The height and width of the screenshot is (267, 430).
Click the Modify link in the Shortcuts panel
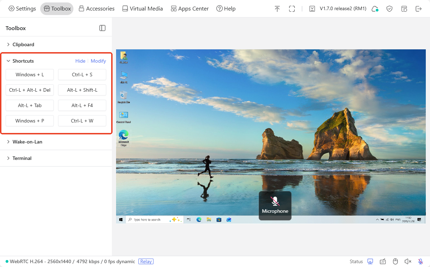(98, 61)
